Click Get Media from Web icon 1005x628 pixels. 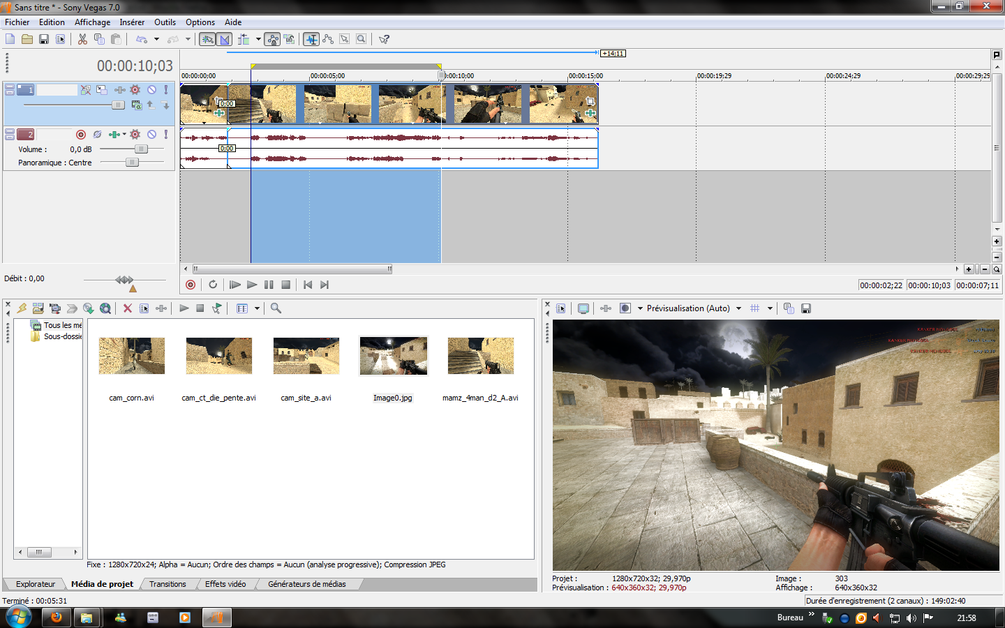tap(105, 308)
